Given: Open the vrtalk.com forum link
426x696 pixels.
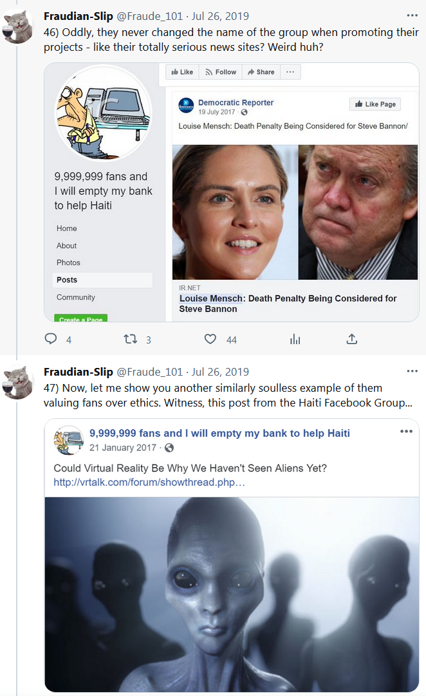Looking at the screenshot, I should (x=149, y=482).
